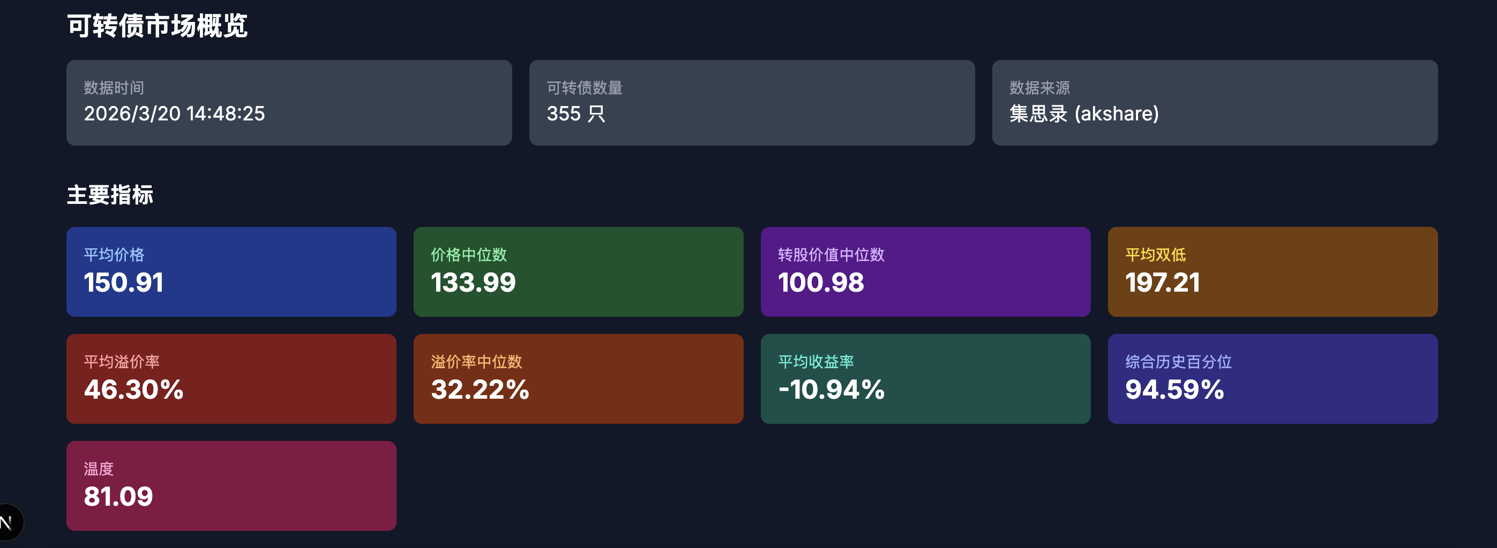
Task: Click the 主要指标 section heading
Action: [110, 195]
